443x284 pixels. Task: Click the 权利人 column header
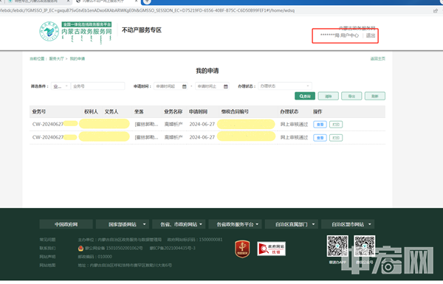tap(91, 112)
